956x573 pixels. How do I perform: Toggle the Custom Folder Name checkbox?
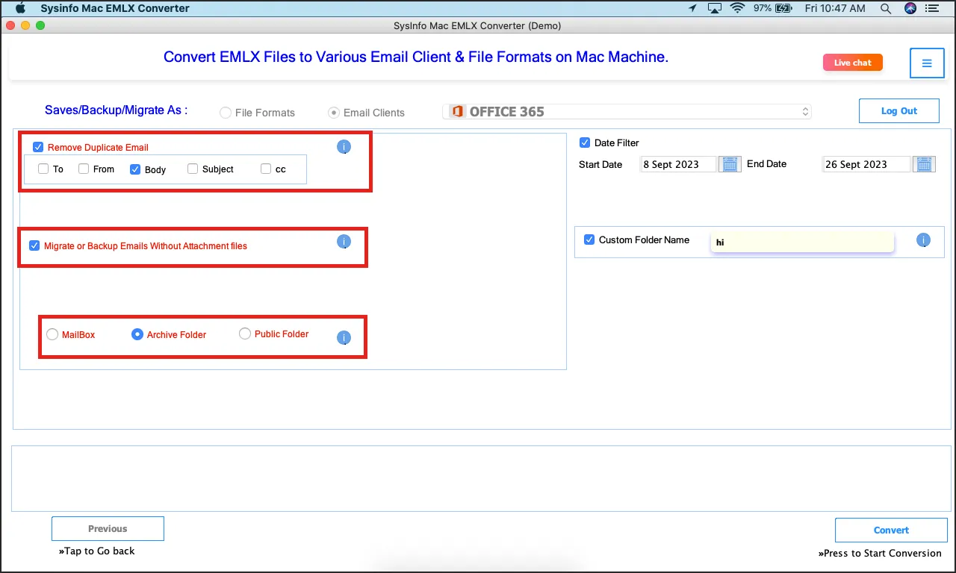coord(589,239)
